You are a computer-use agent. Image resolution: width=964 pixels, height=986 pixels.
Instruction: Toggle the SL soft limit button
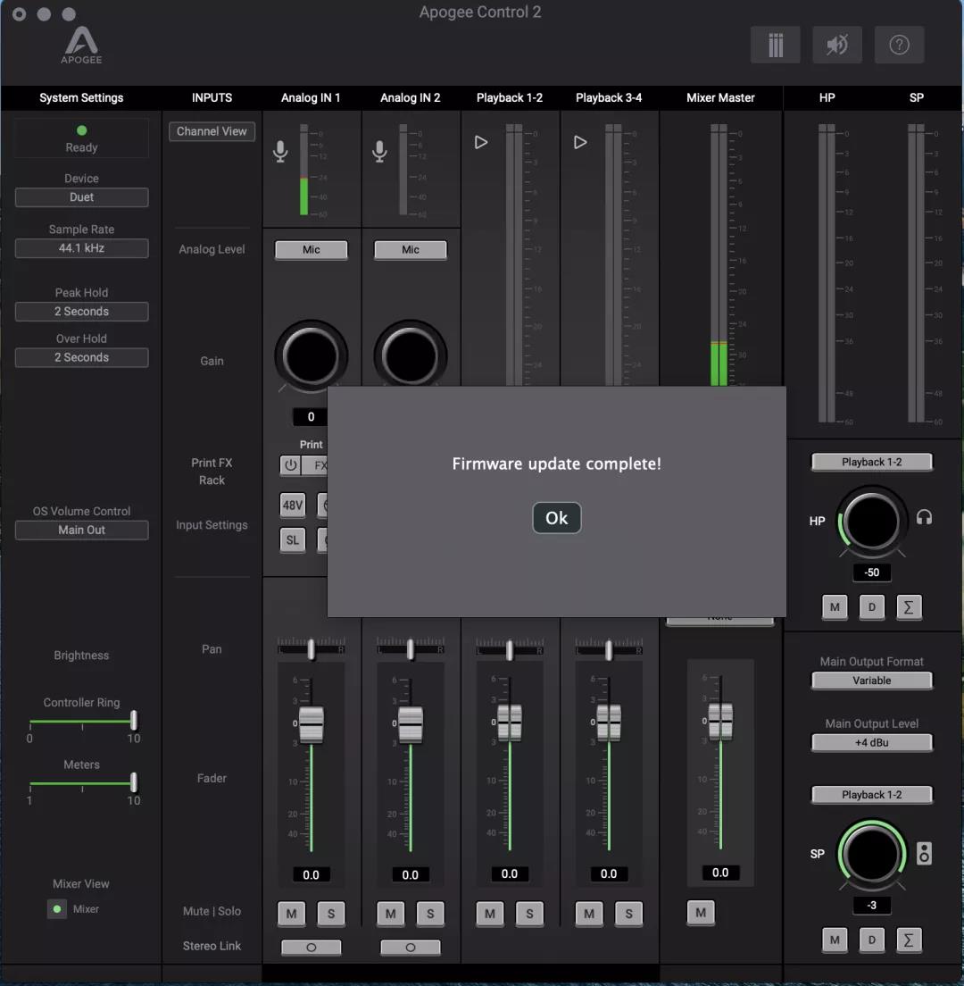coord(293,540)
